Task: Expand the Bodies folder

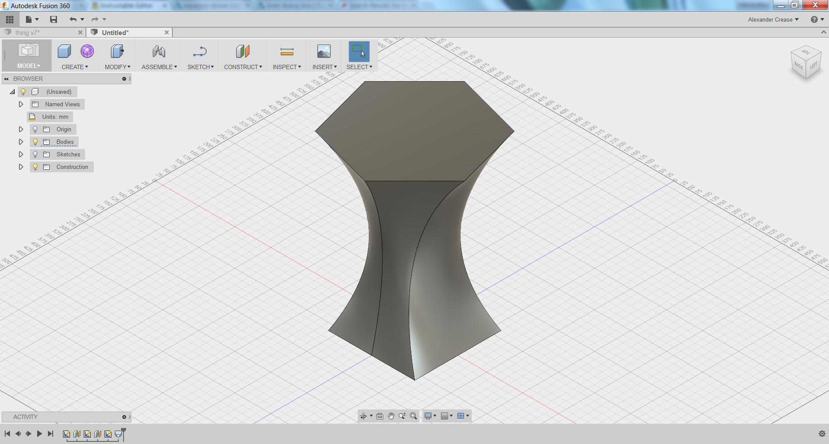Action: pos(21,142)
